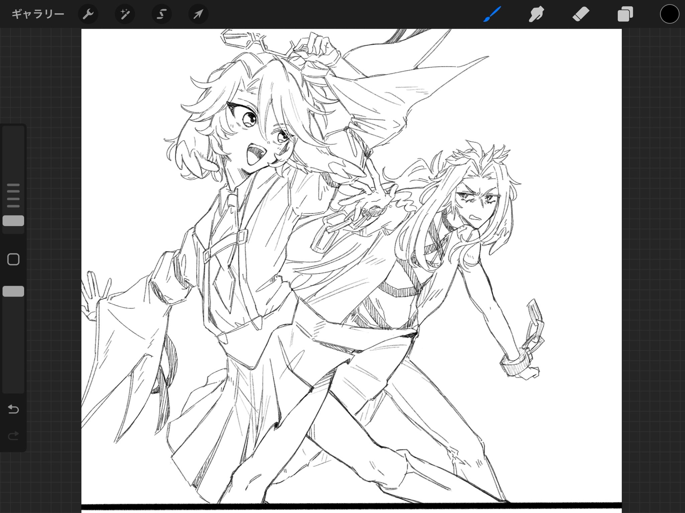Redo the last undone action
Screen dimensions: 685x513
coord(13,436)
